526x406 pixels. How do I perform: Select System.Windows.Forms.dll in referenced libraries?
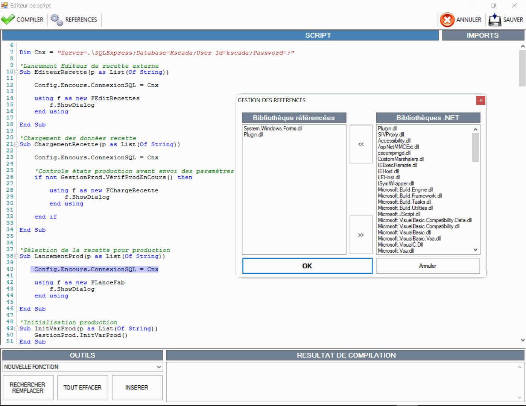(x=273, y=129)
